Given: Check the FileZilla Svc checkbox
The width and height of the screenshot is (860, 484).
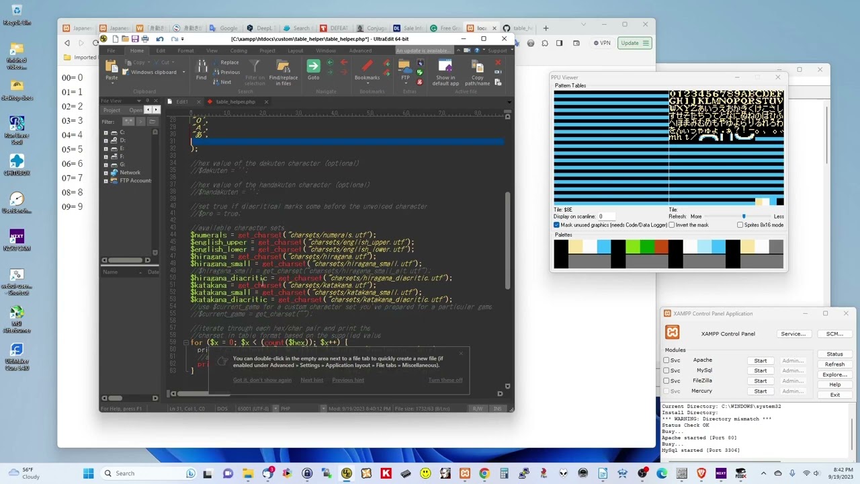Looking at the screenshot, I should 666,380.
